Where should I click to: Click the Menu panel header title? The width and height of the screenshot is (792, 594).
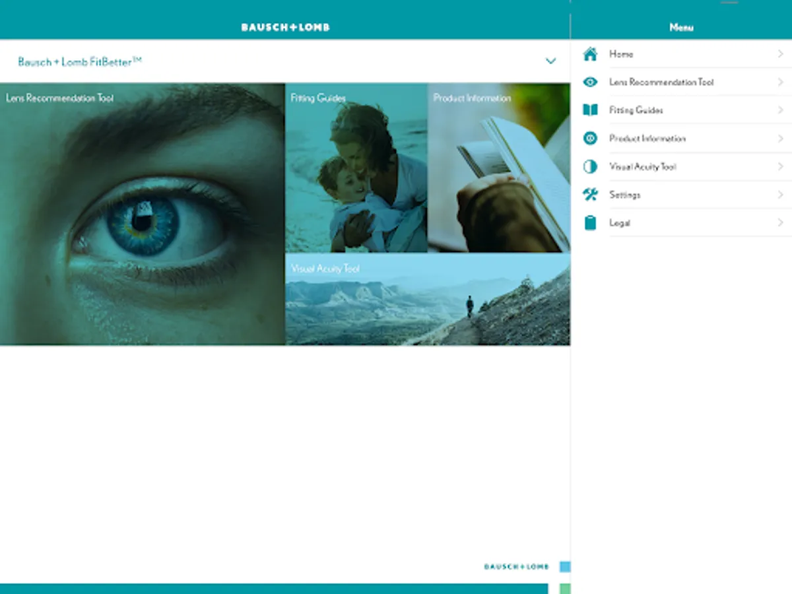pyautogui.click(x=681, y=27)
